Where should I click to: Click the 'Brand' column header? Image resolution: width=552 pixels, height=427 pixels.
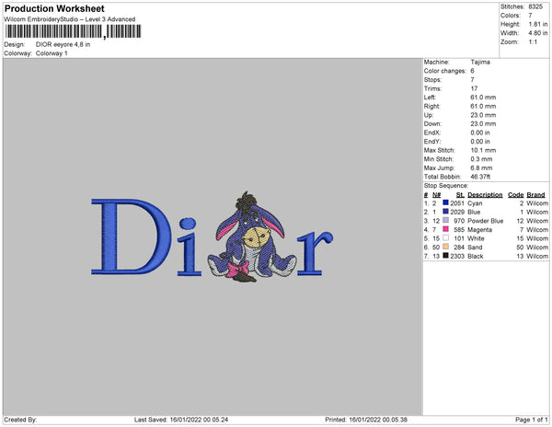click(535, 195)
